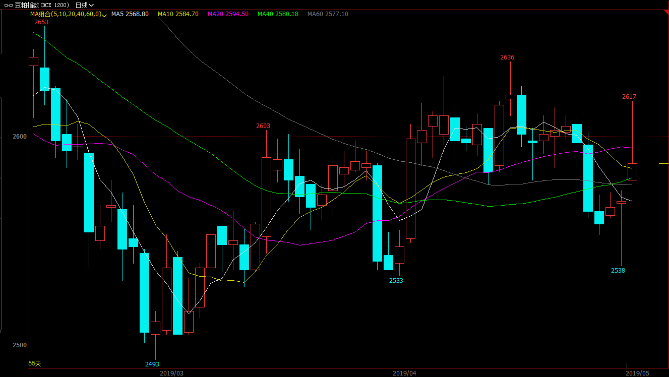Expand the MA组合(5,10,20,40,60,0) indicator dropdown
This screenshot has width=669, height=377.
(x=68, y=14)
